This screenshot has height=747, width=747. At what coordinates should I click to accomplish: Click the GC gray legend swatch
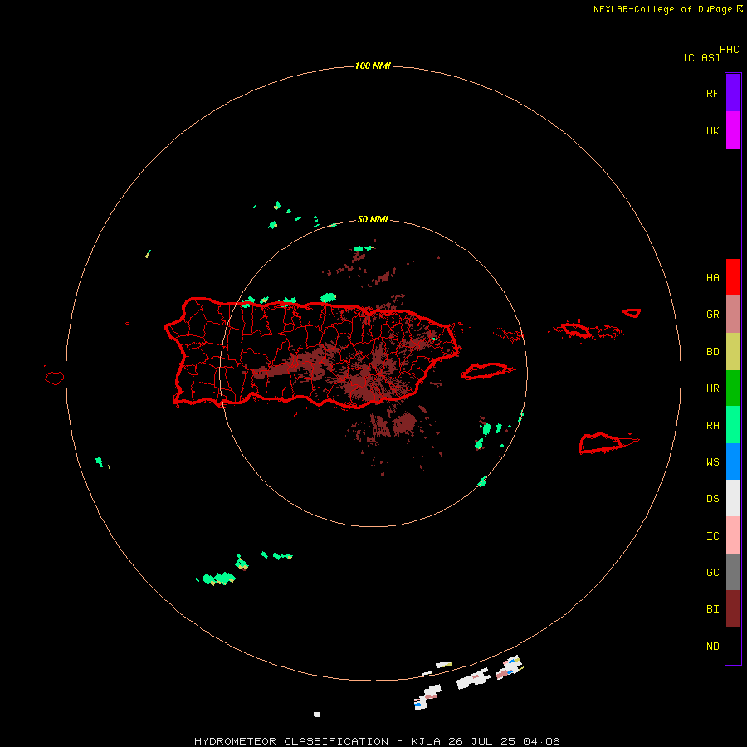[x=733, y=572]
